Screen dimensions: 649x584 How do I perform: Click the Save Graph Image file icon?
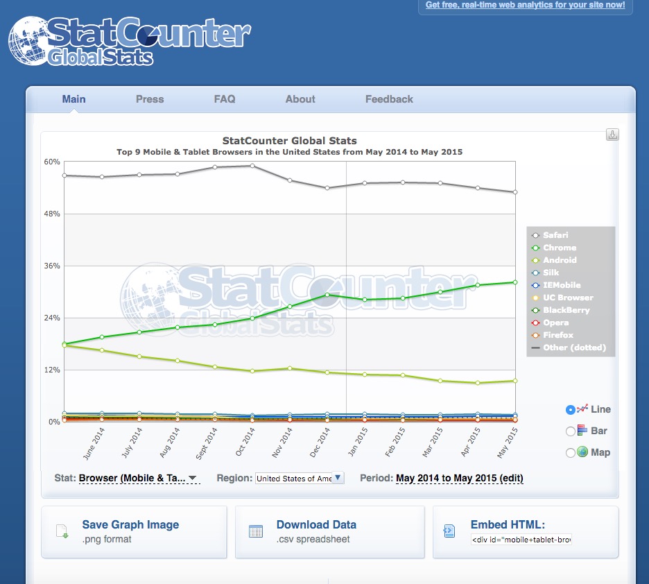pos(62,531)
